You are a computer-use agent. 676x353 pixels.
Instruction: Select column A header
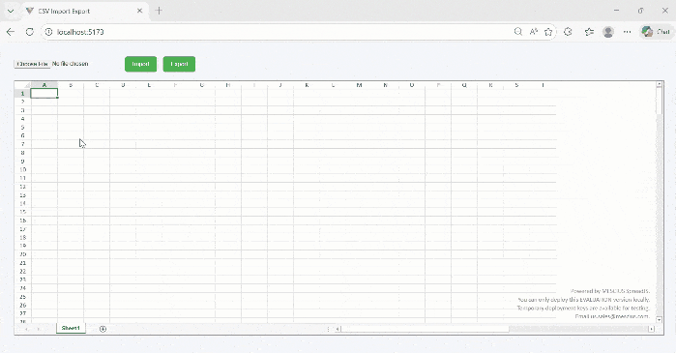pyautogui.click(x=44, y=85)
